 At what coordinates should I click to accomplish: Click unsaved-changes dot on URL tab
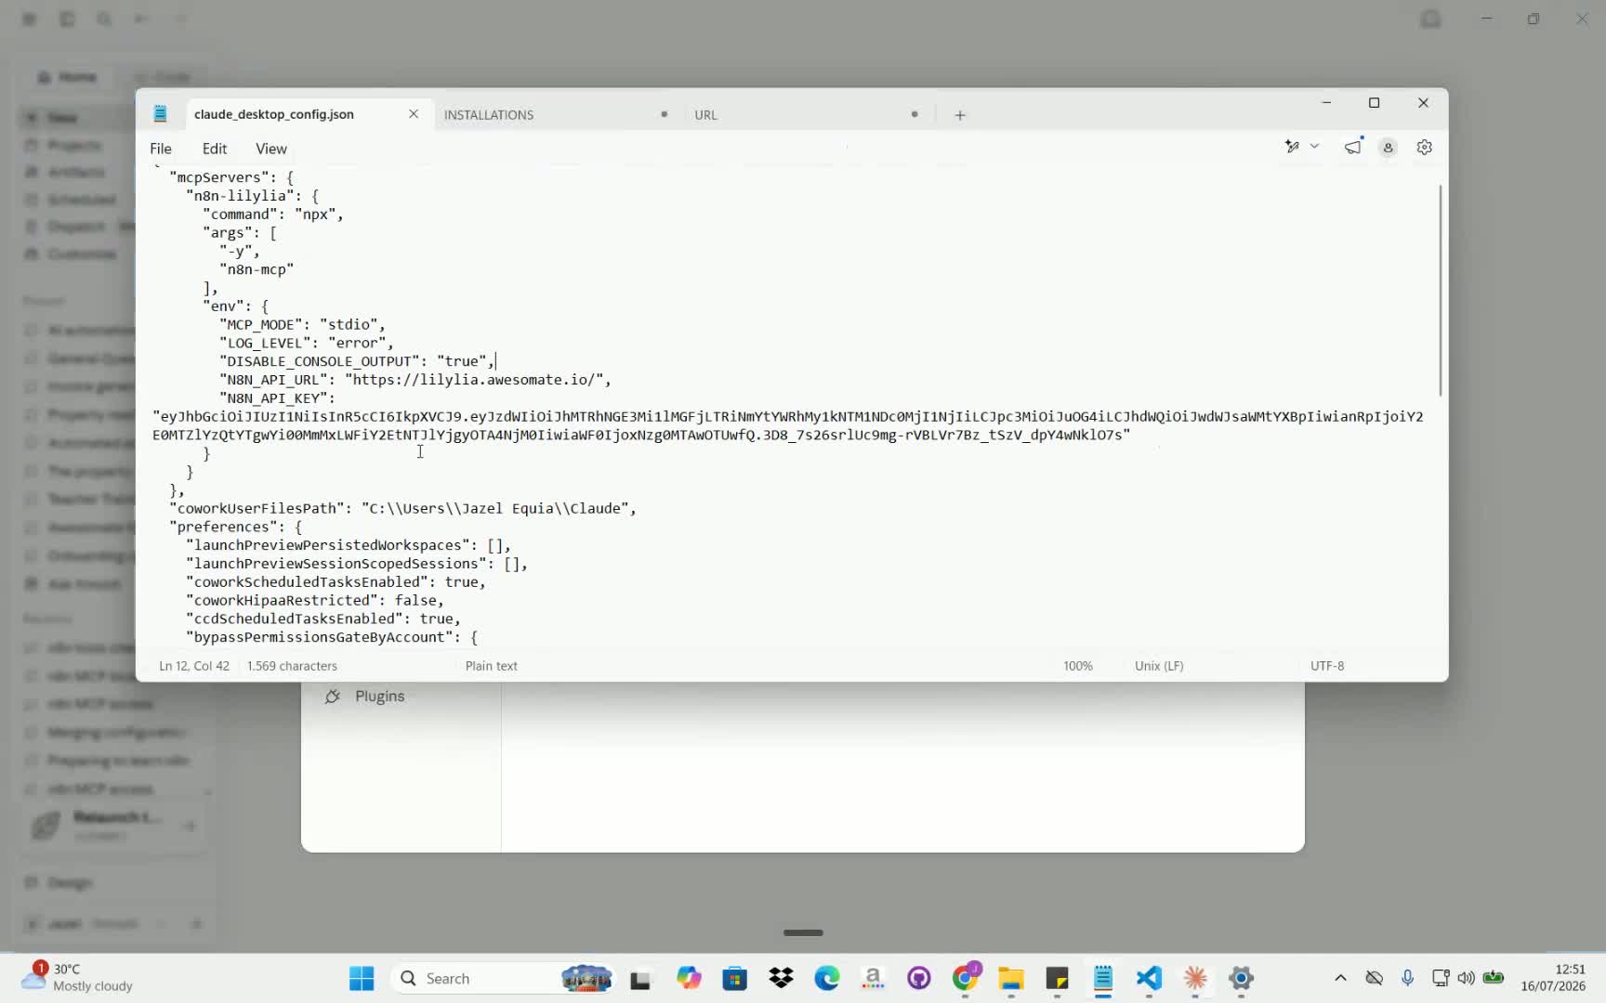tap(915, 114)
